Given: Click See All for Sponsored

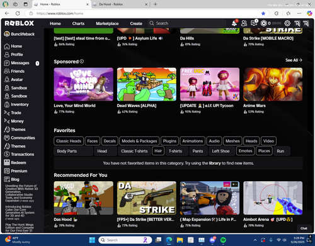Looking at the screenshot, I should 294,60.
